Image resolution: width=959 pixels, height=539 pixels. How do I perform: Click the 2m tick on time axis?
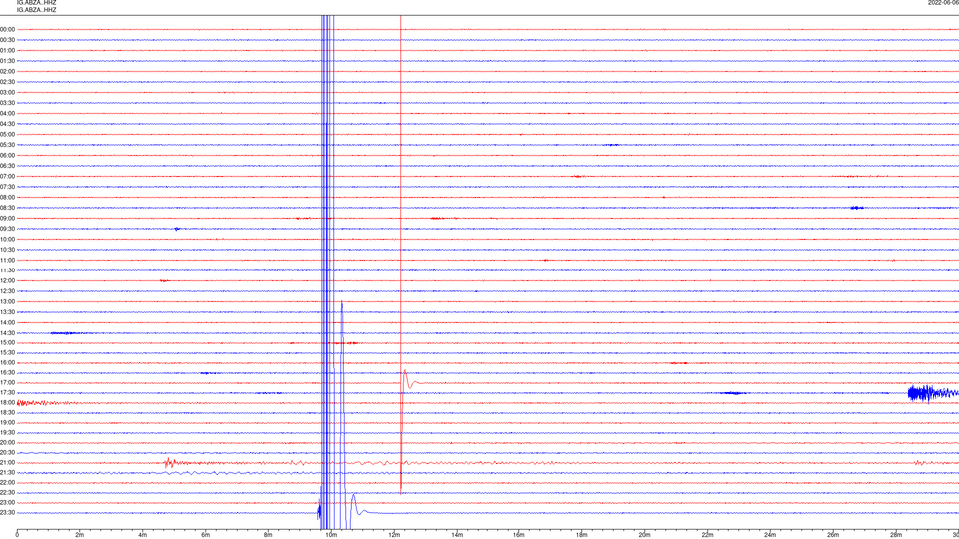pyautogui.click(x=80, y=535)
